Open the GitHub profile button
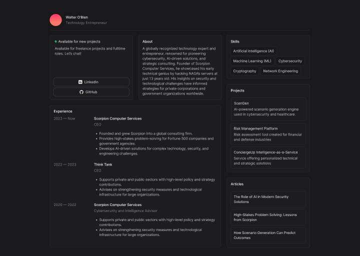This screenshot has width=360, height=256. pyautogui.click(x=91, y=92)
